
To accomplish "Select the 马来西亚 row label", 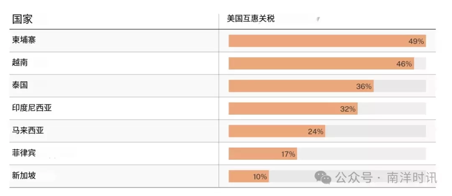I will (28, 131).
